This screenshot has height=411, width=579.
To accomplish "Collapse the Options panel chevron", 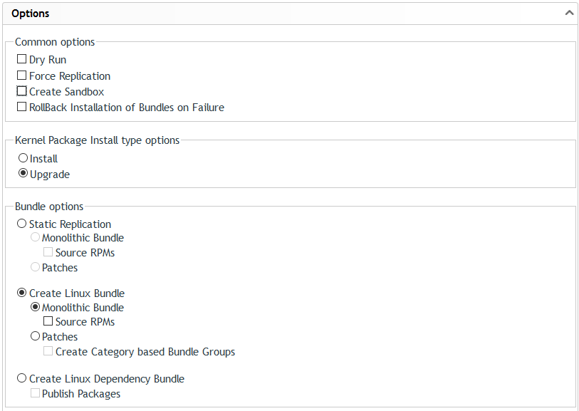I will [x=568, y=13].
